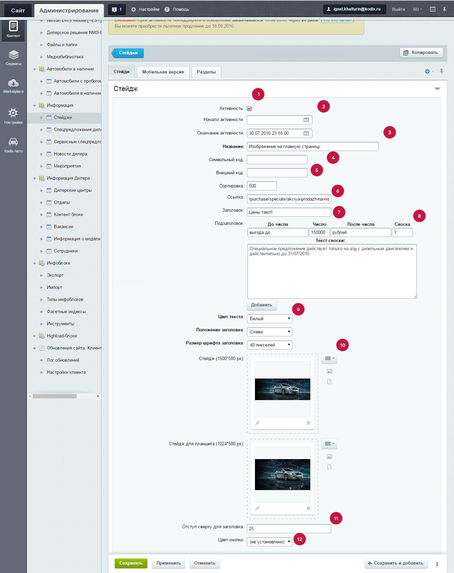454x573 pixels.
Task: Click the Применить button
Action: pyautogui.click(x=169, y=563)
